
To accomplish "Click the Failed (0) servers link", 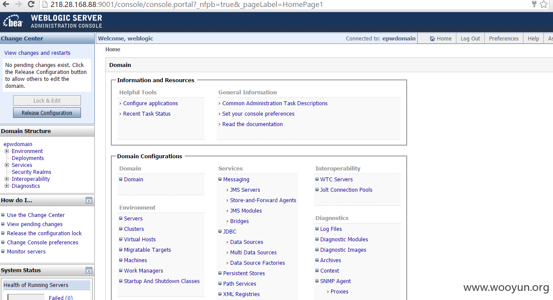I will [60, 298].
